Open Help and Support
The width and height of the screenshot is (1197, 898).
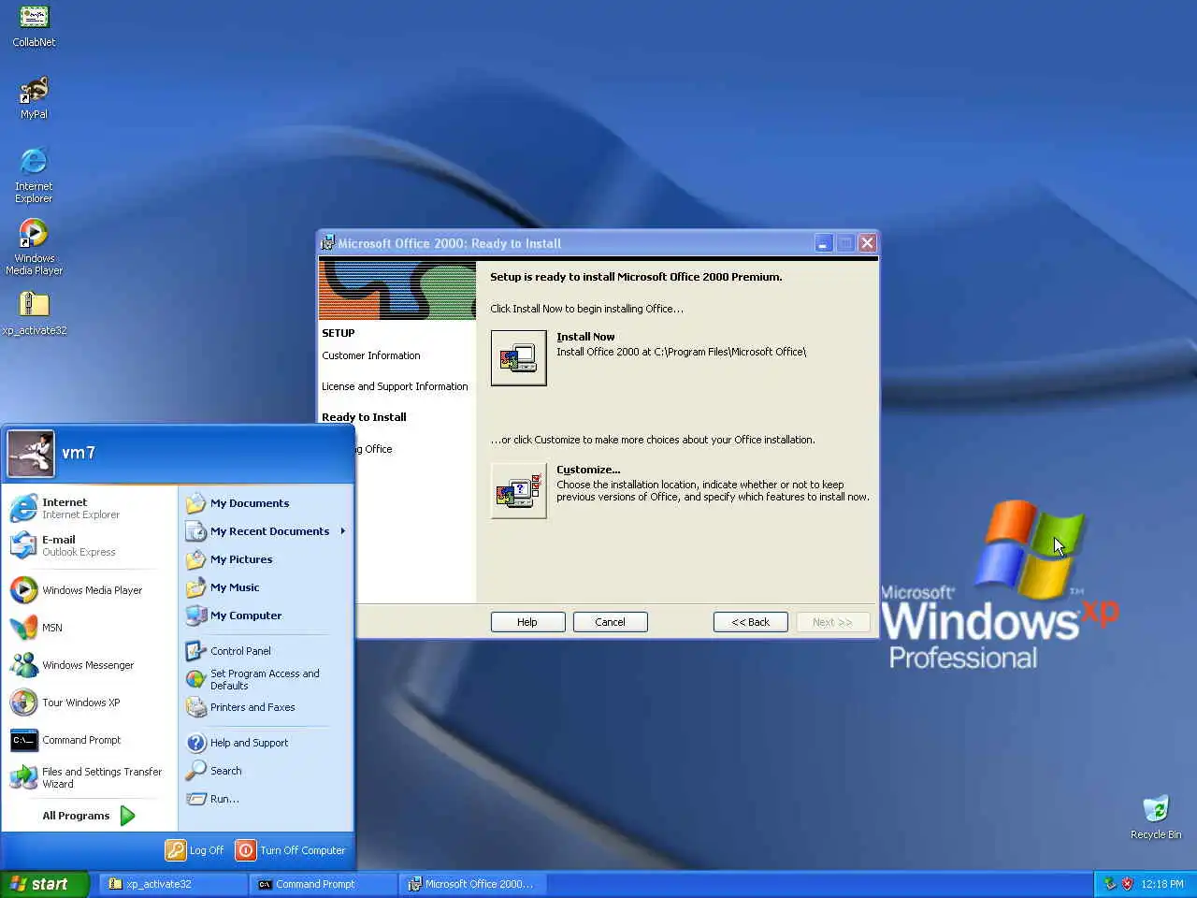pos(266,743)
